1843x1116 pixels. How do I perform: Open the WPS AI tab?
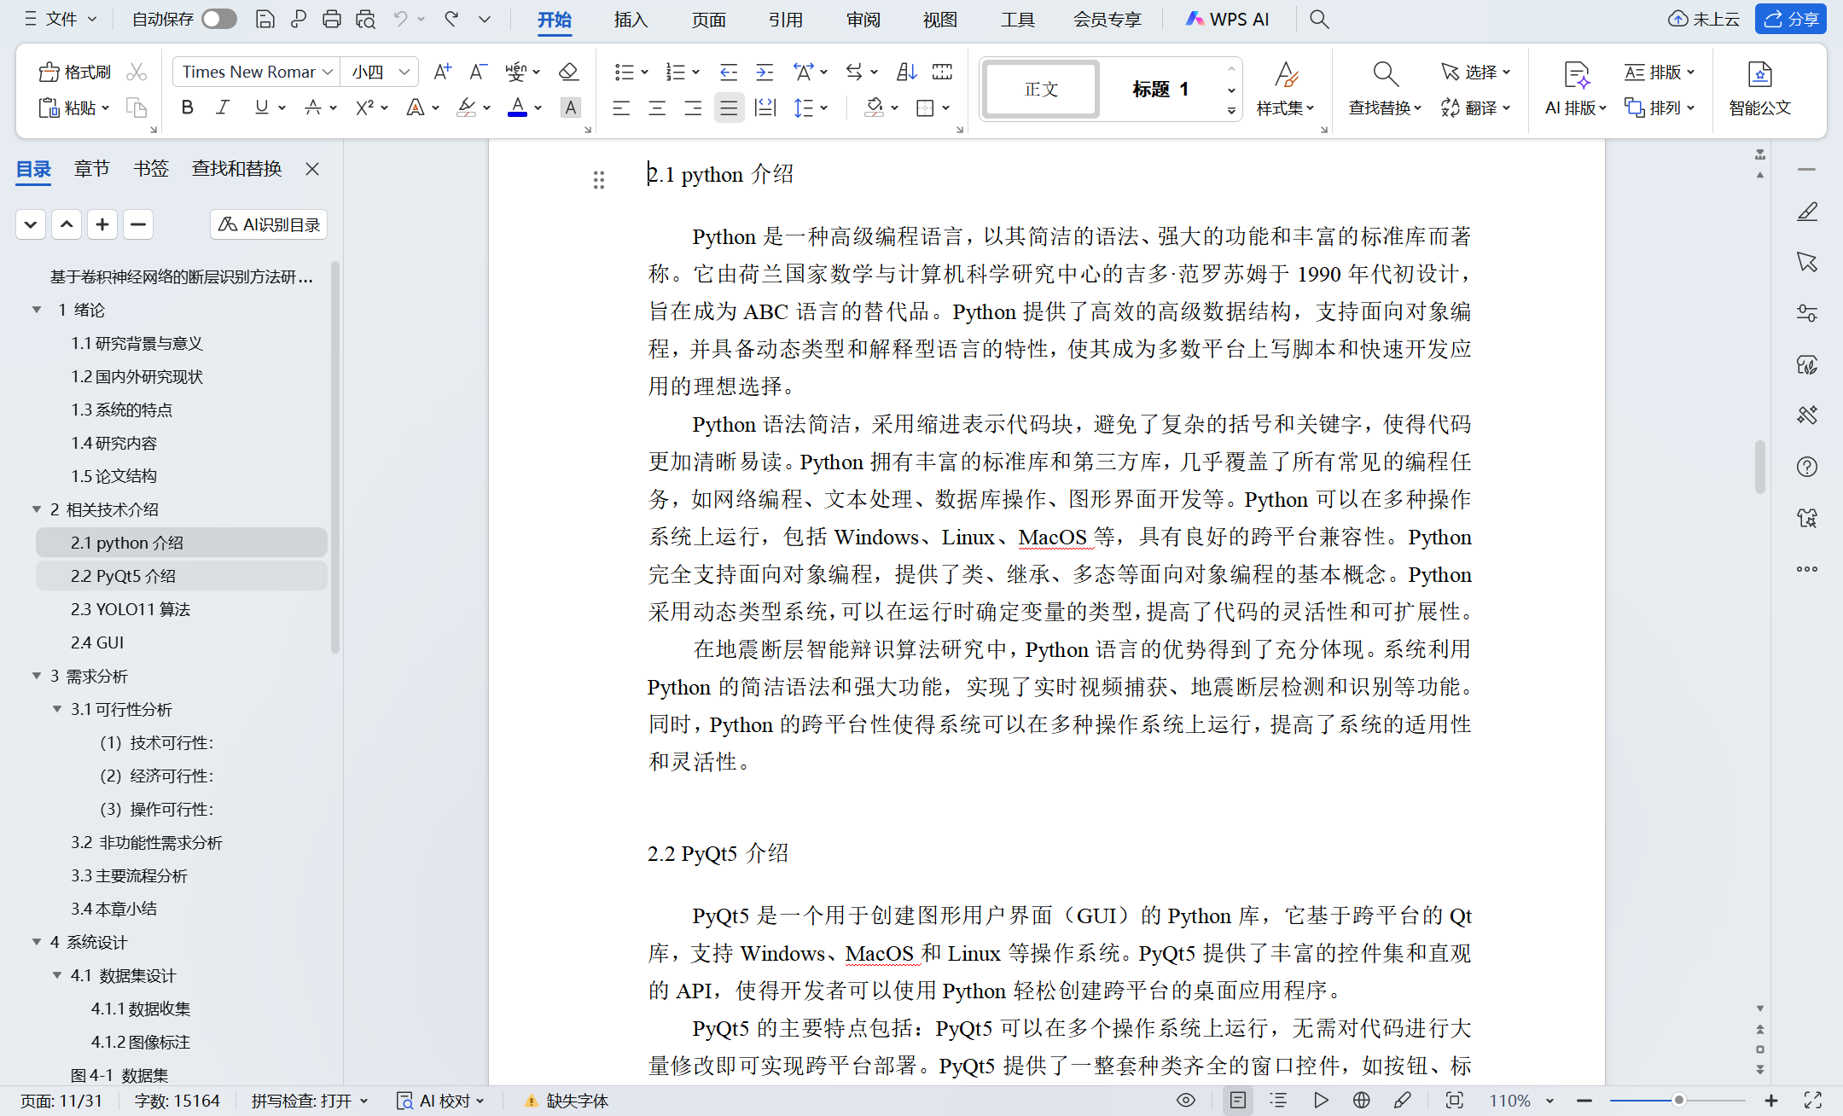(1228, 19)
